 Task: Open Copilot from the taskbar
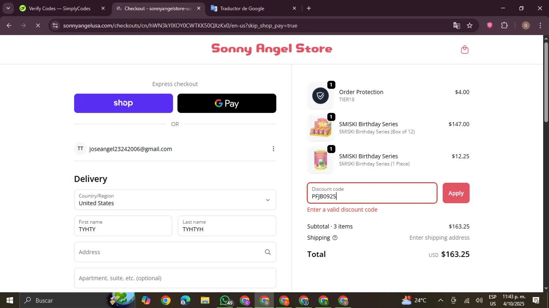click(x=146, y=300)
